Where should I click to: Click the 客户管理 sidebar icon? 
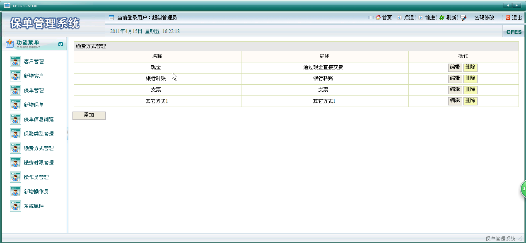[15, 62]
